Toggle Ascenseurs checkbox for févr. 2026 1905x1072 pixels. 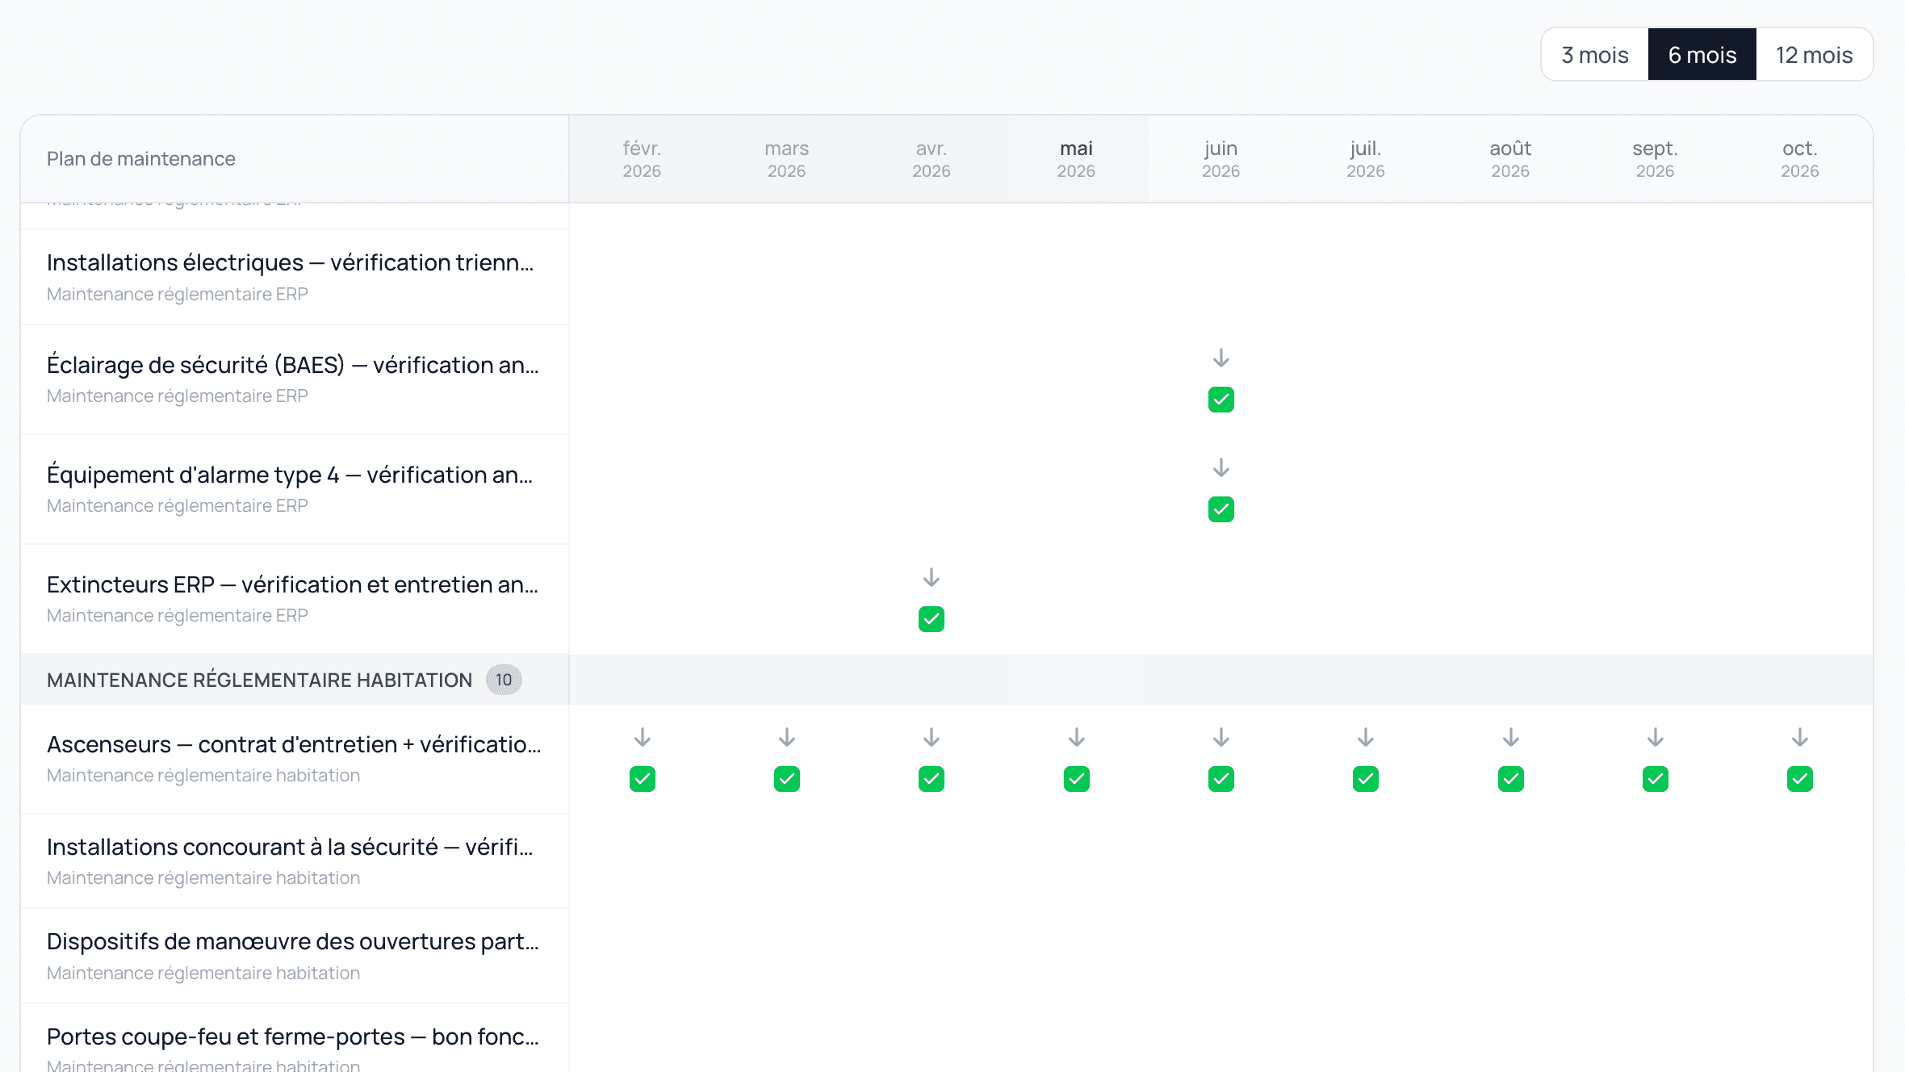click(x=643, y=779)
